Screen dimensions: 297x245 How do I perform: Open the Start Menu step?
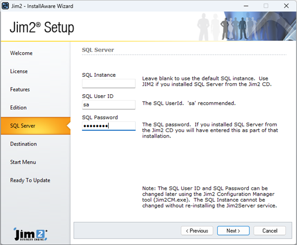(x=23, y=162)
